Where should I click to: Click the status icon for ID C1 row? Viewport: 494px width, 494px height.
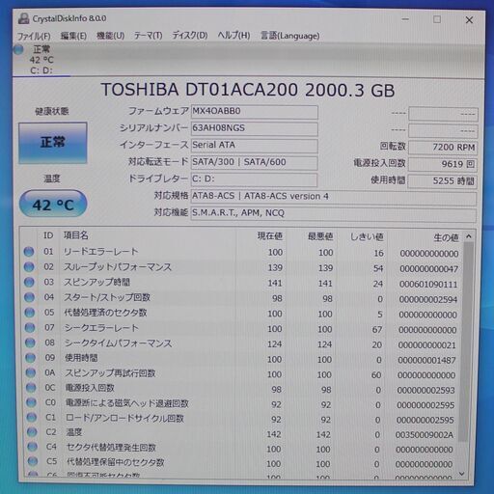[32, 418]
